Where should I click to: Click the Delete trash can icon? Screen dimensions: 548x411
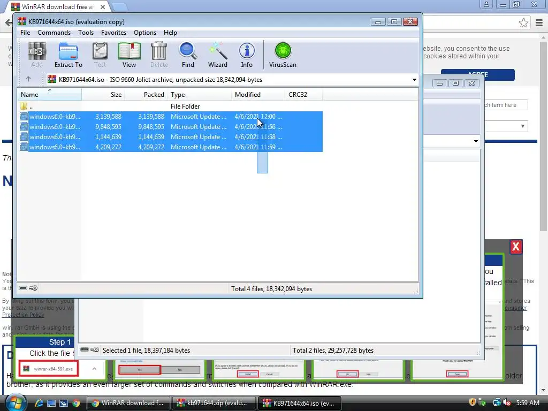coord(159,55)
